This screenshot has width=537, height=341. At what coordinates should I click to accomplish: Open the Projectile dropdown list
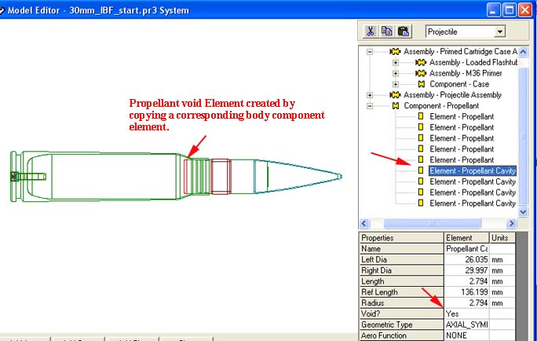(499, 32)
